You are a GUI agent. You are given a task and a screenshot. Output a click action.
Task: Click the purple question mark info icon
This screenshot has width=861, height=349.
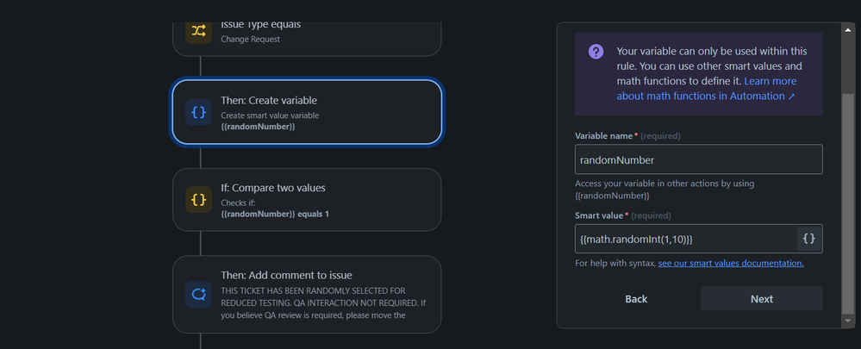596,53
